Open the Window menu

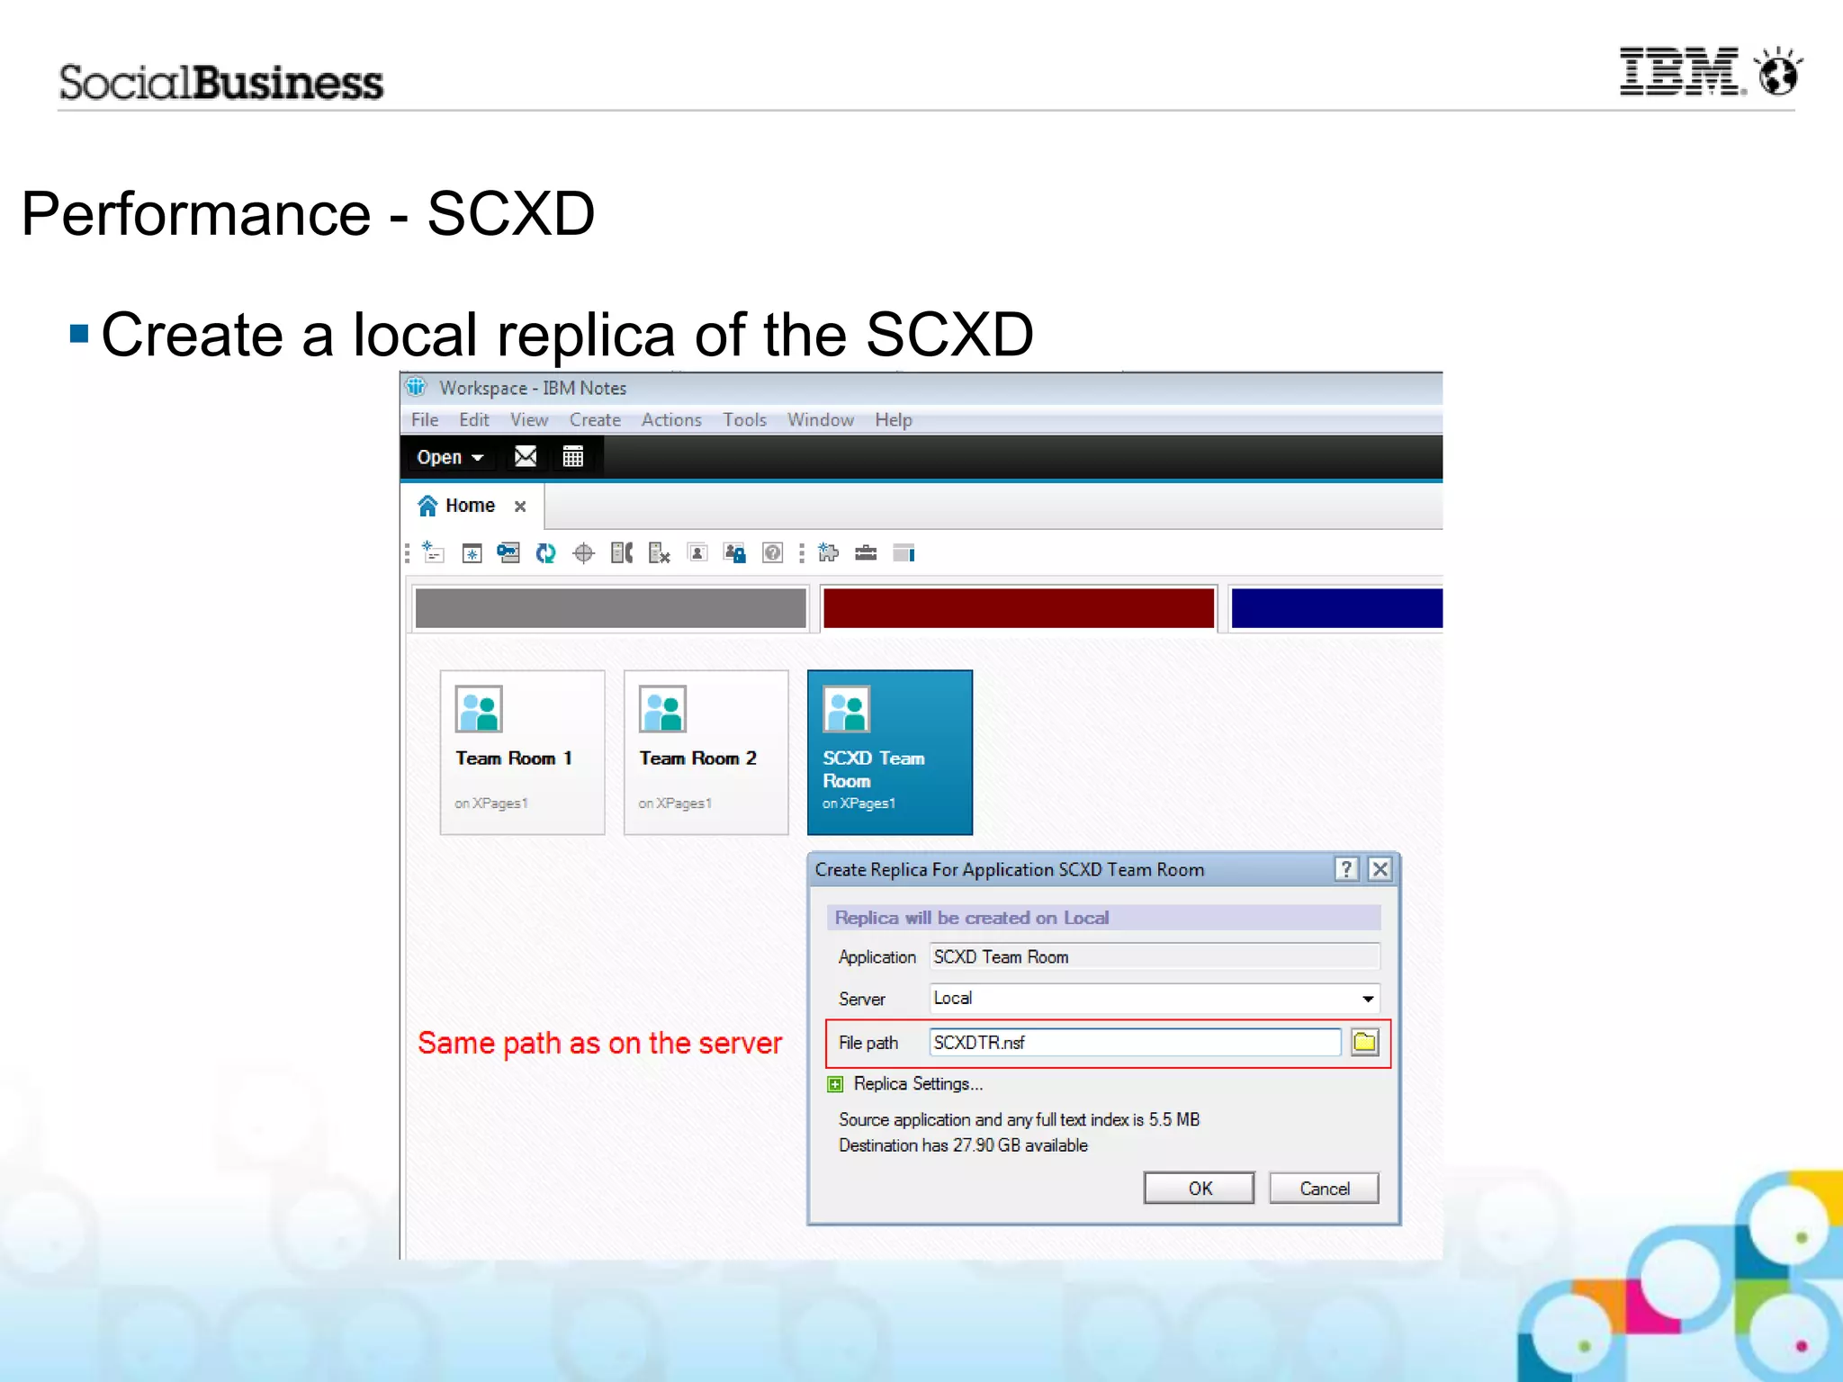point(821,420)
